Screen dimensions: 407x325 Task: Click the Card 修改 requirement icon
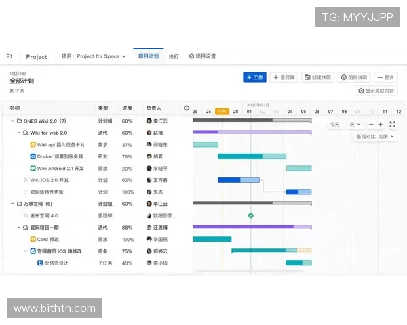[x=32, y=239]
